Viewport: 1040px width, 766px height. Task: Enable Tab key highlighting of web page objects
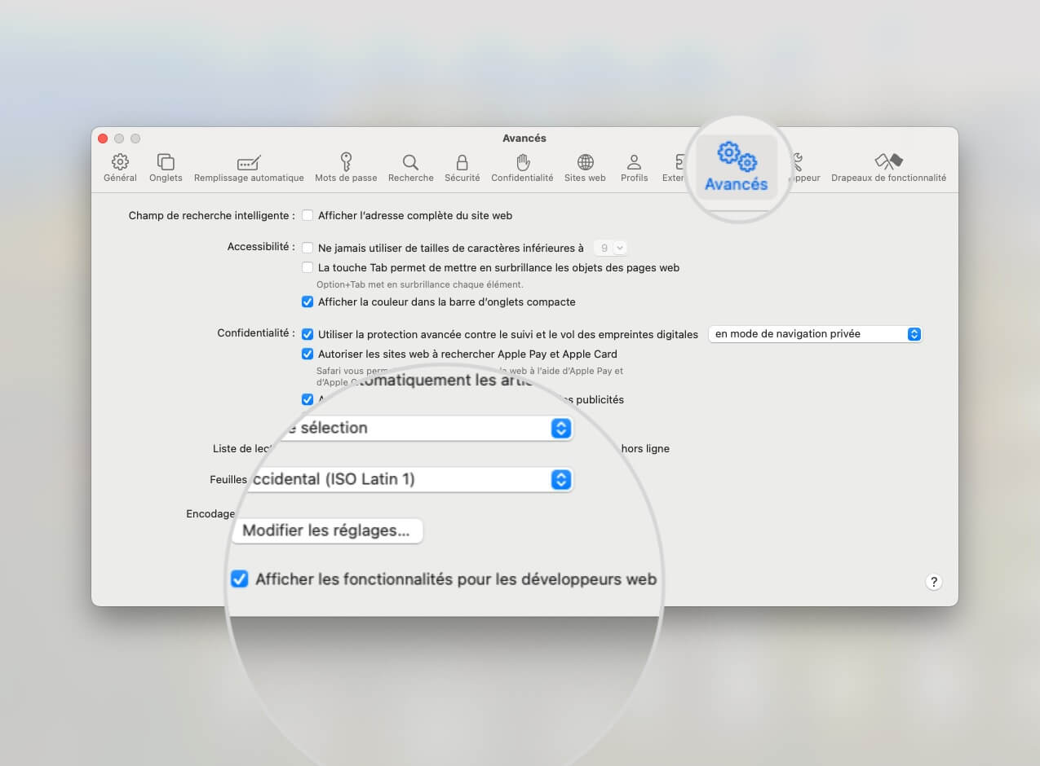pyautogui.click(x=308, y=267)
